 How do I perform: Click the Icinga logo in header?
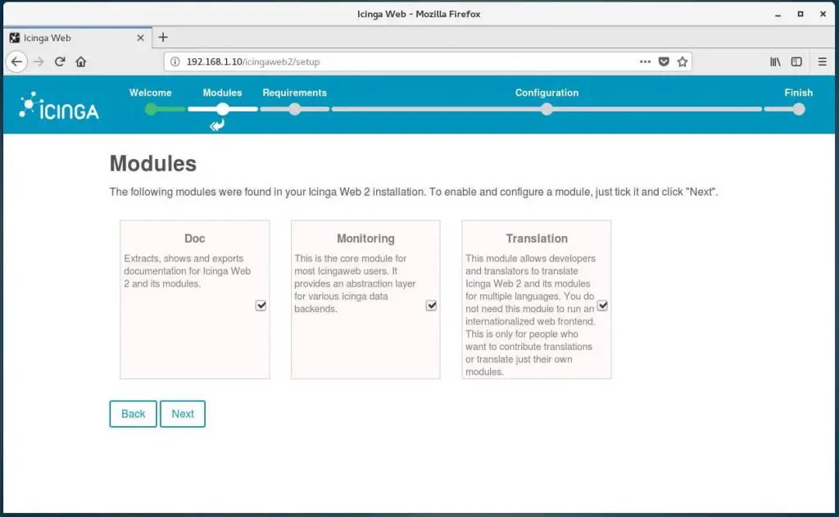59,106
